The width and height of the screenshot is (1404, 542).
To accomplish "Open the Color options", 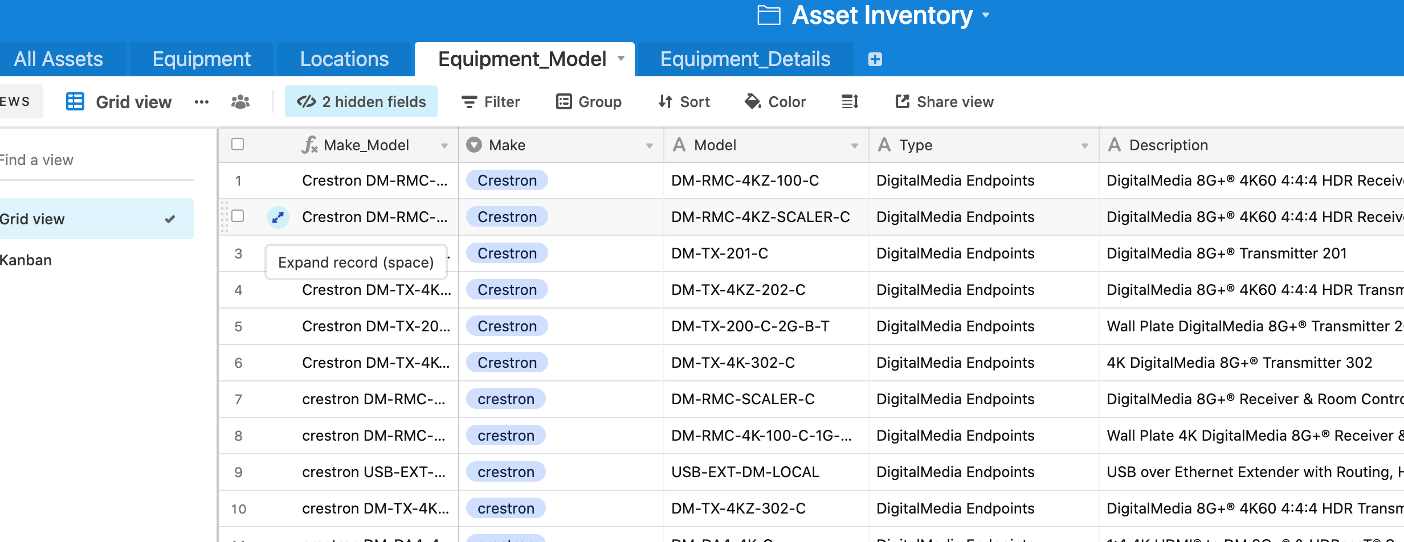I will click(776, 102).
